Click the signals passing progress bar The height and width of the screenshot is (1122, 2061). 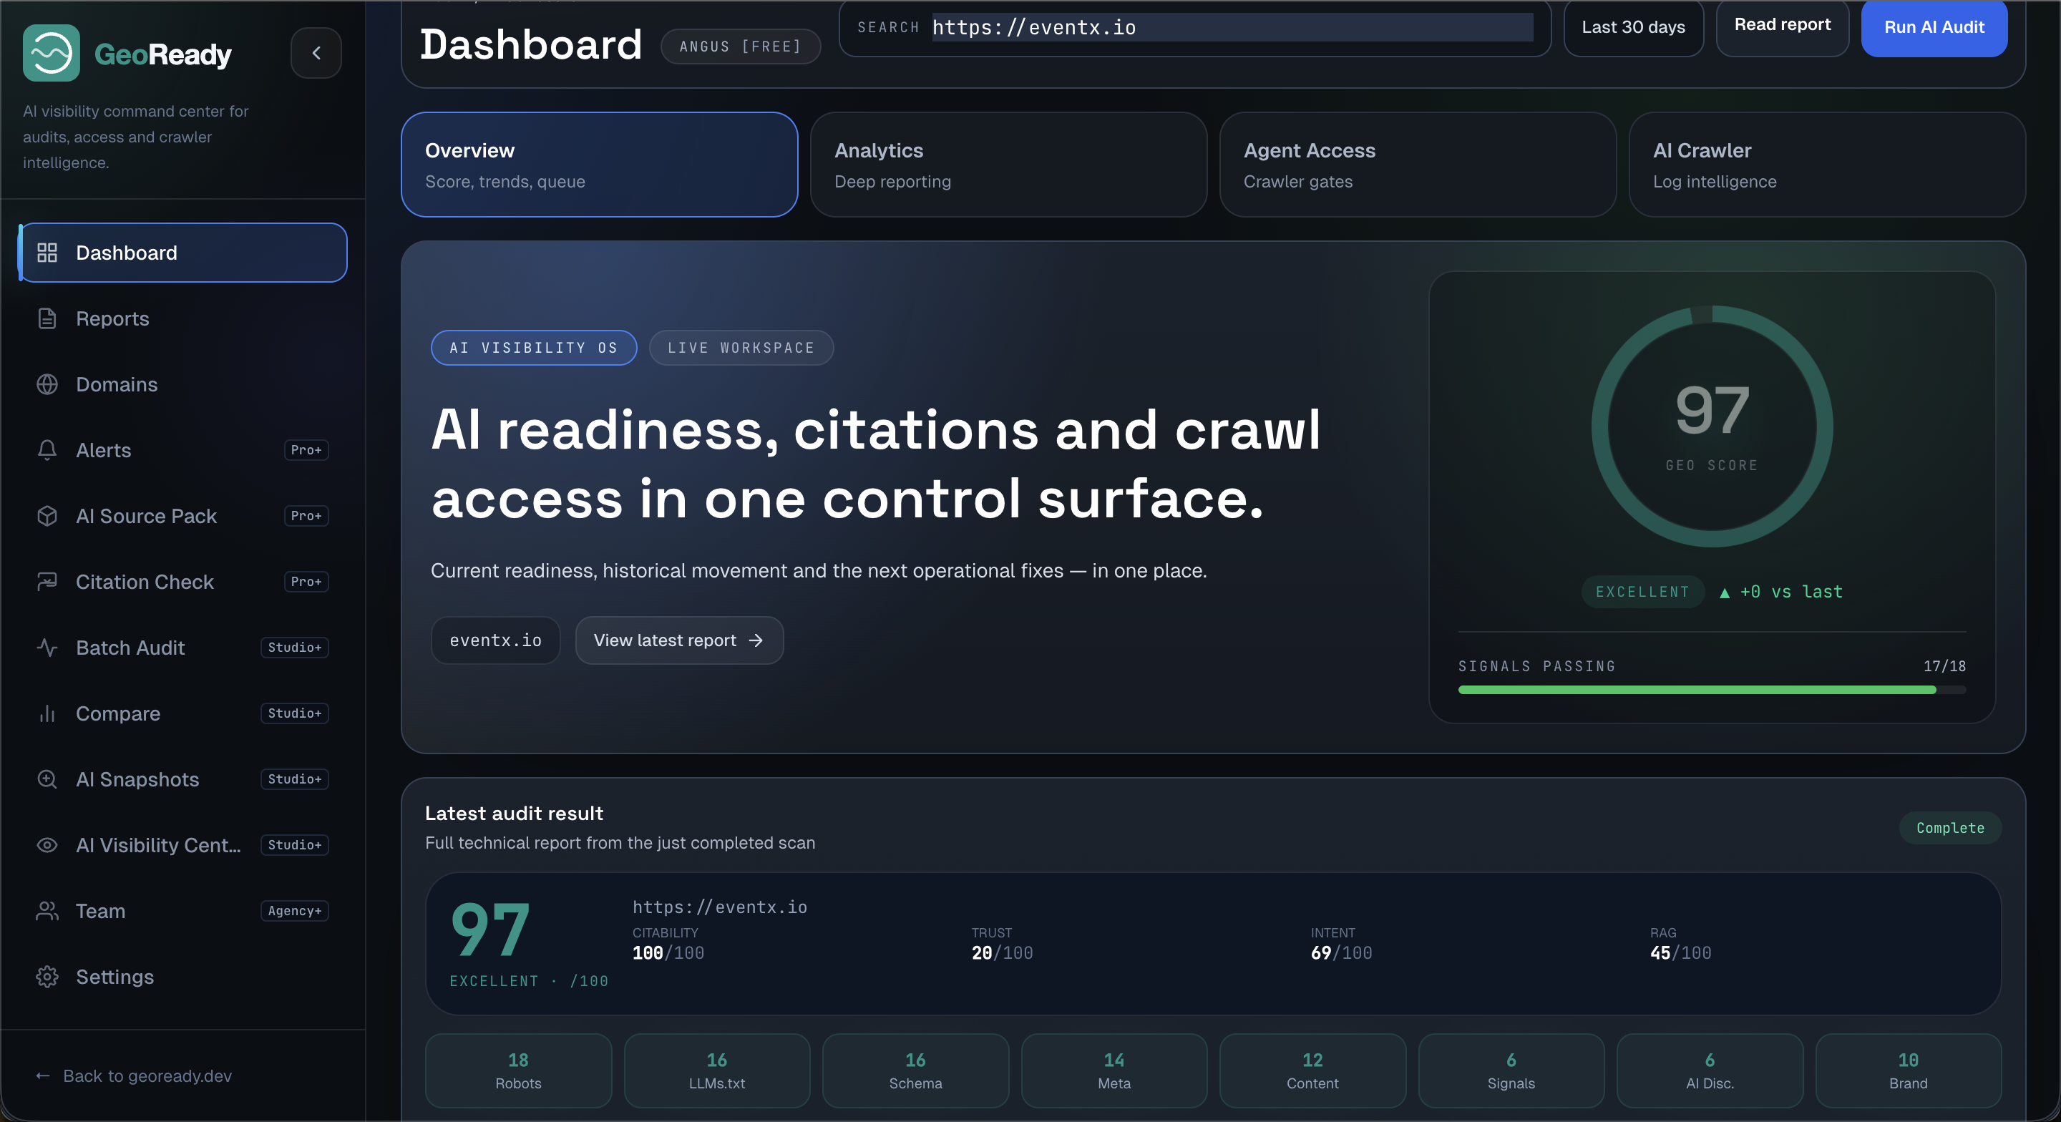point(1711,690)
